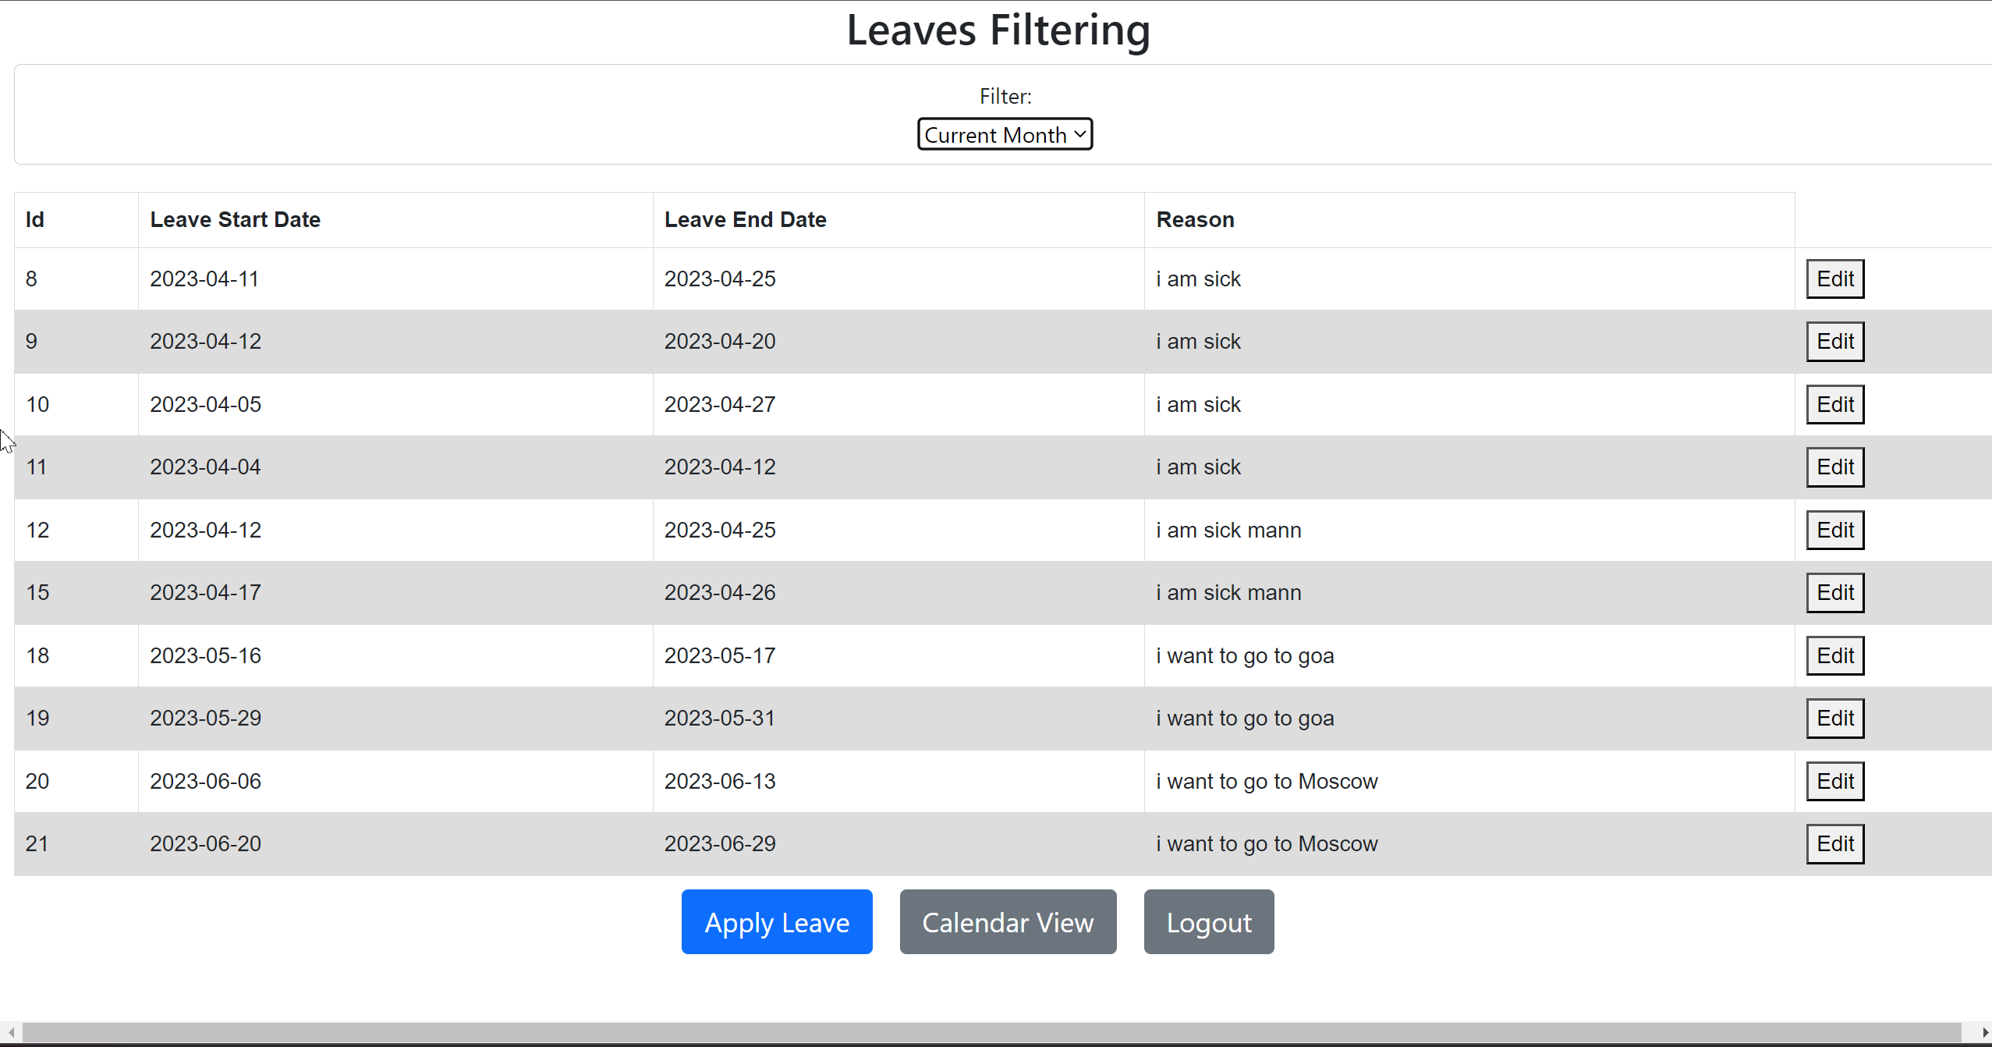Viewport: 1992px width, 1047px height.
Task: Open the Filter dropdown showing Current Month
Action: point(1004,133)
